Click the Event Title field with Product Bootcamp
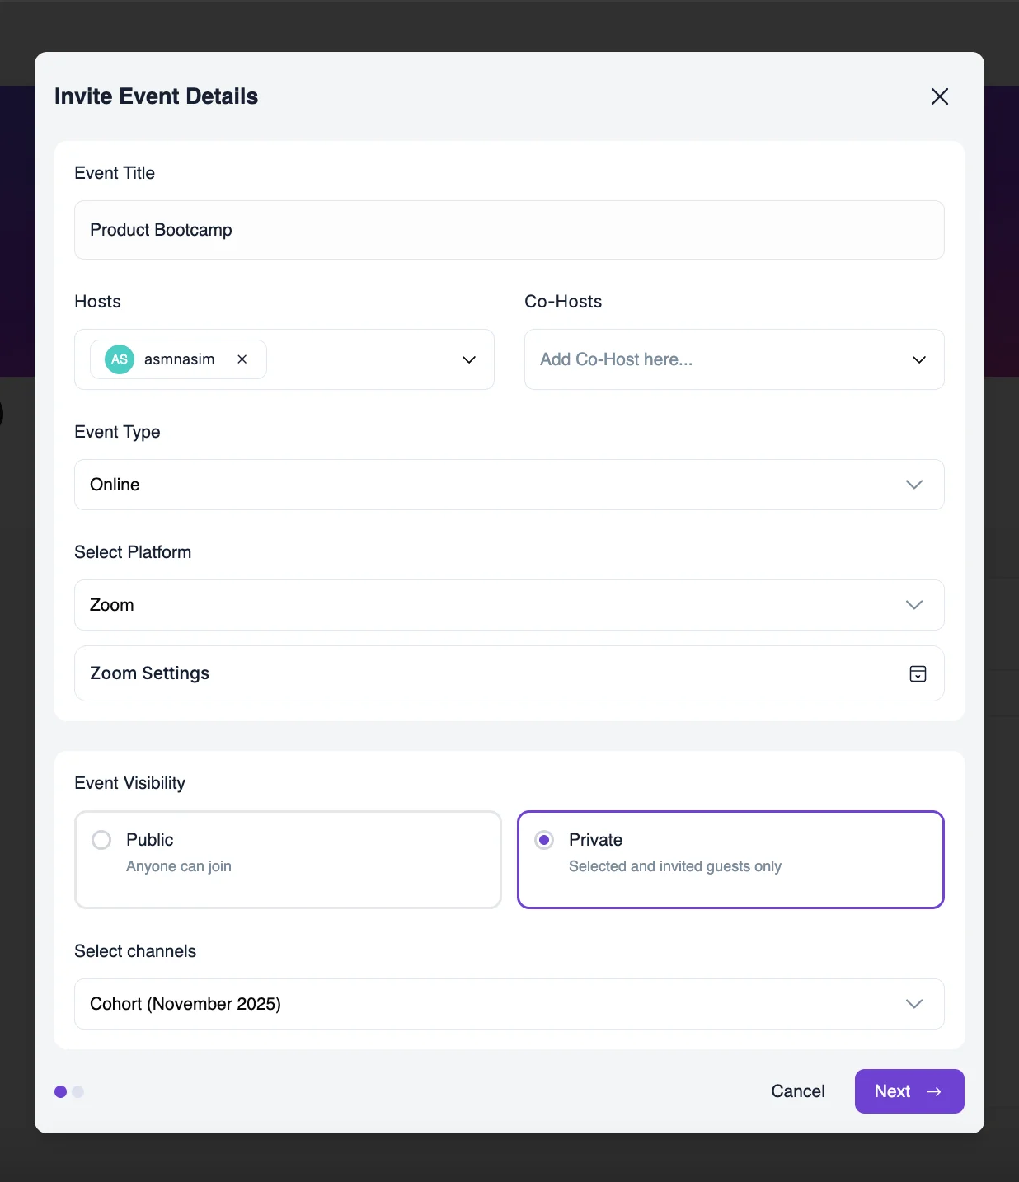The width and height of the screenshot is (1019, 1182). (x=509, y=230)
